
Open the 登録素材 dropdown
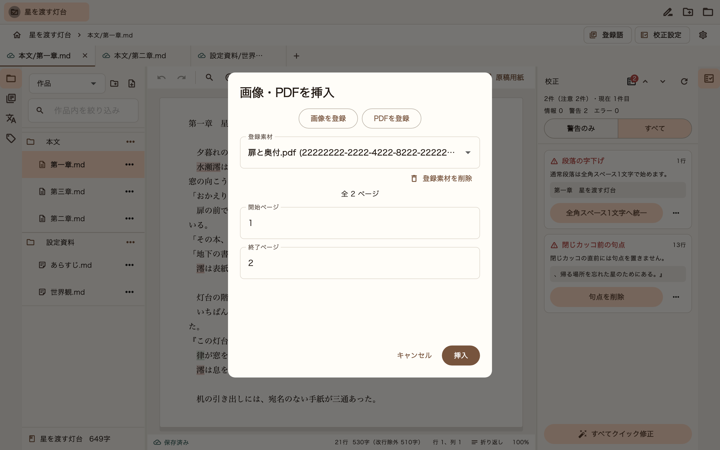click(x=360, y=152)
